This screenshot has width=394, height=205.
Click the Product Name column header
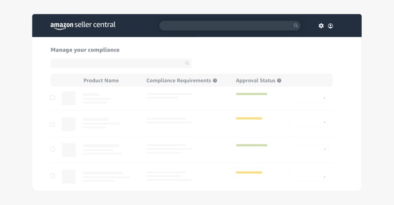click(101, 81)
